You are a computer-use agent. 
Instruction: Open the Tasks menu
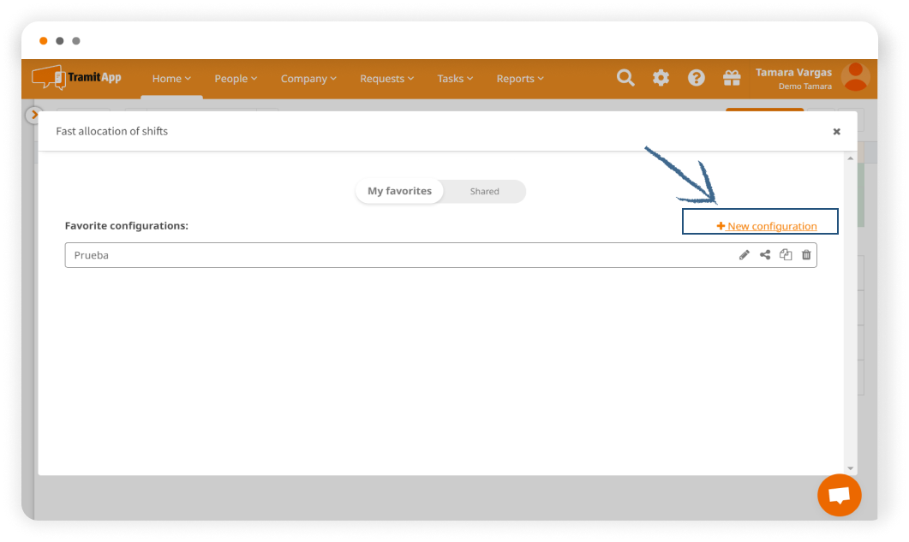tap(455, 79)
